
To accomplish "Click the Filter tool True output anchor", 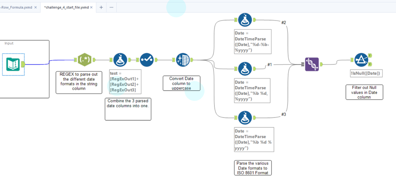I will tap(370, 55).
